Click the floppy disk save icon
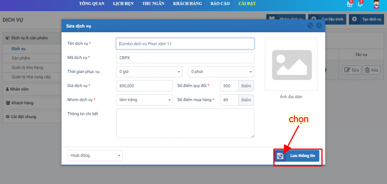This screenshot has height=184, width=387. point(280,156)
